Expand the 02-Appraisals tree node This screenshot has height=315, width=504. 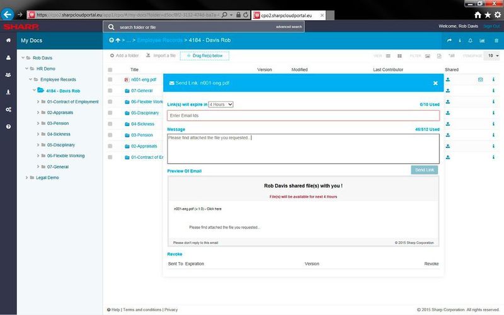pos(38,113)
